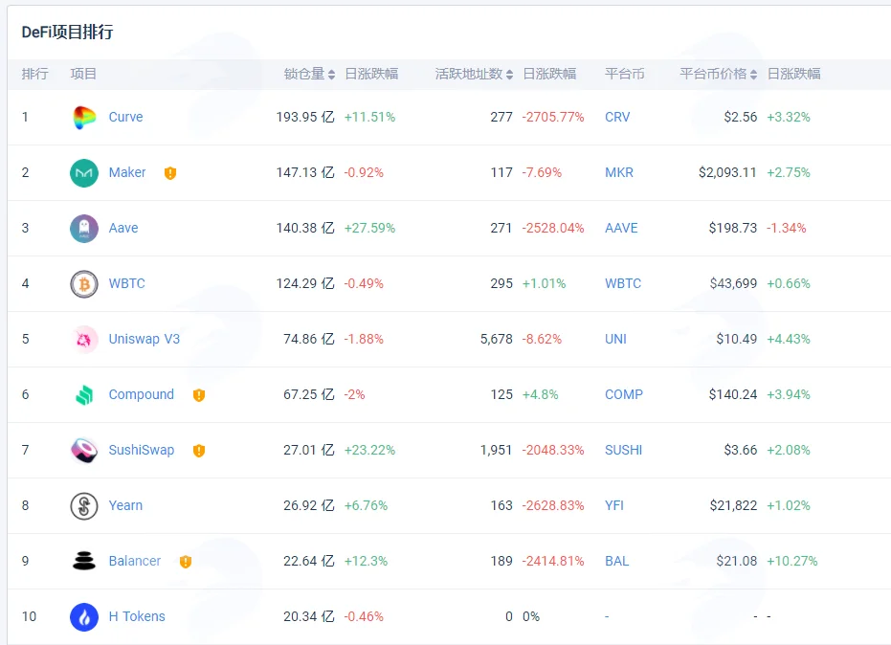Click the $43,699 WBTC price

point(733,283)
